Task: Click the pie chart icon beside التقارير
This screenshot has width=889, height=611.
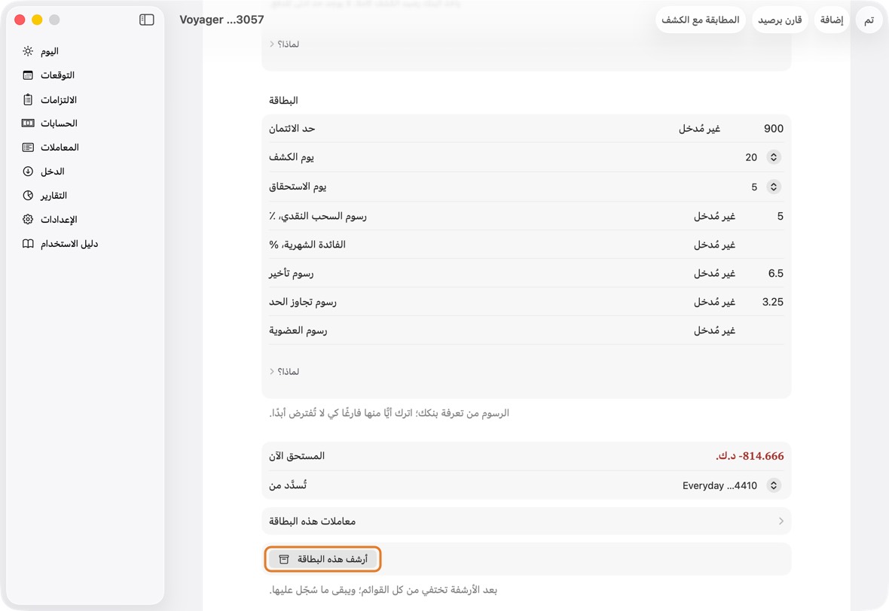Action: 28,196
